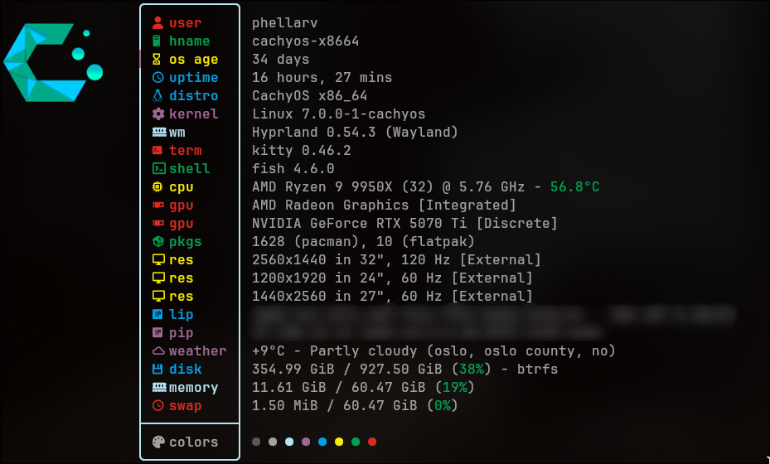770x464 pixels.
Task: Click '16 hours, 27 mins' uptime value
Action: (322, 78)
